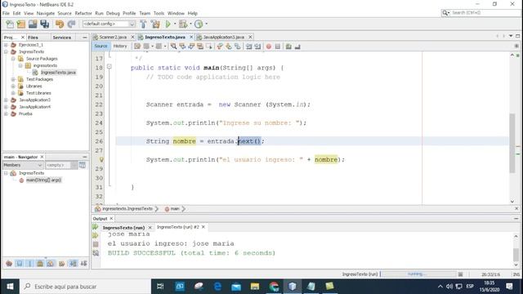Select the History editor view button

coord(120,47)
